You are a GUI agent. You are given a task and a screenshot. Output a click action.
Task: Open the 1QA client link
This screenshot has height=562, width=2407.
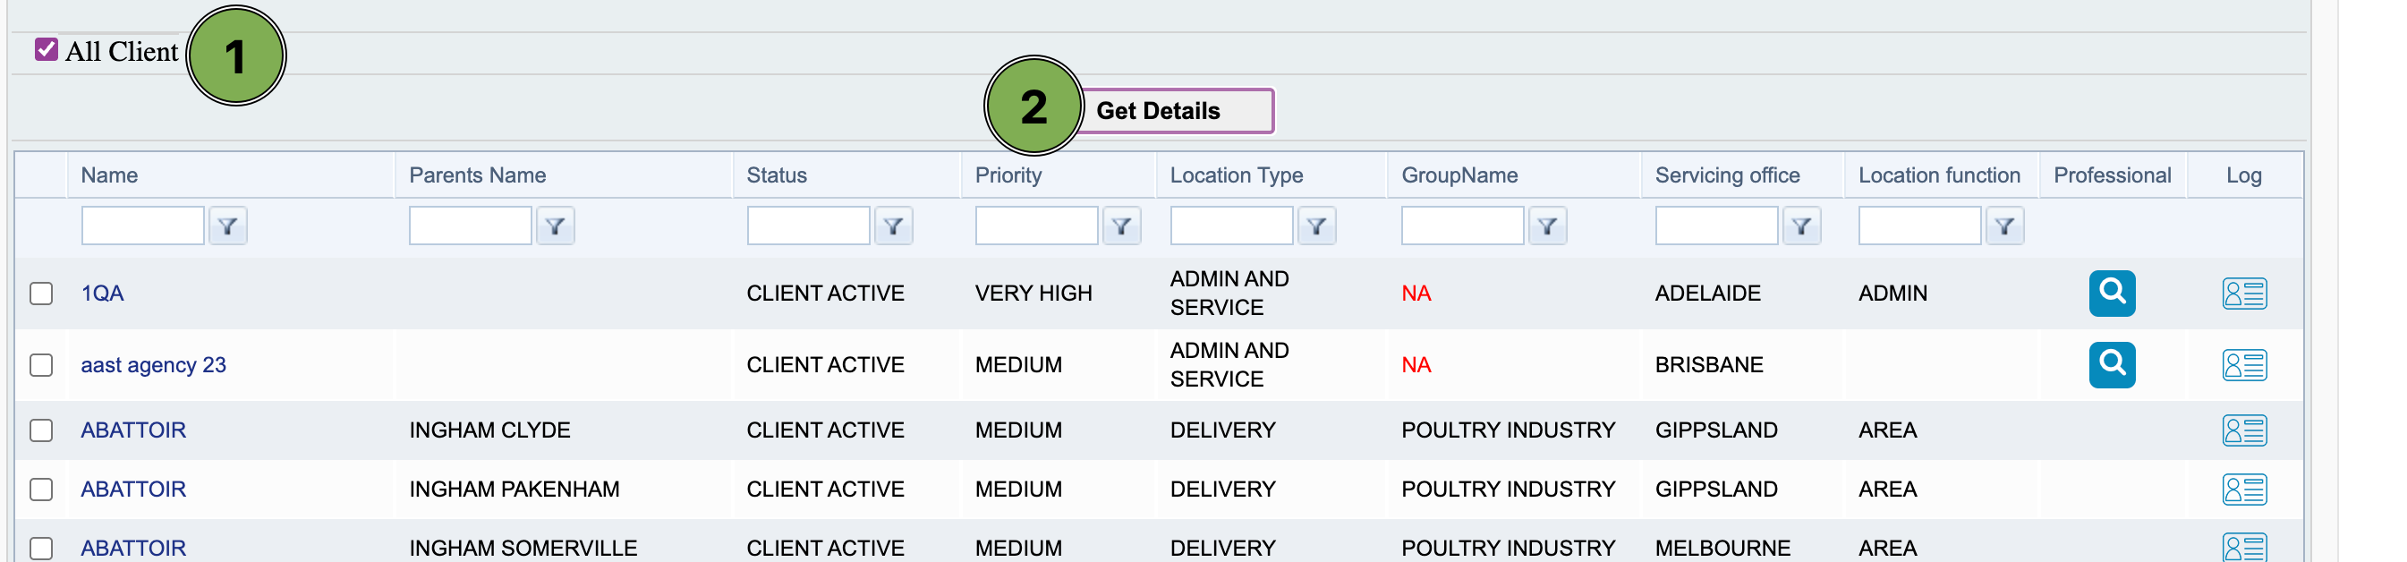point(102,294)
